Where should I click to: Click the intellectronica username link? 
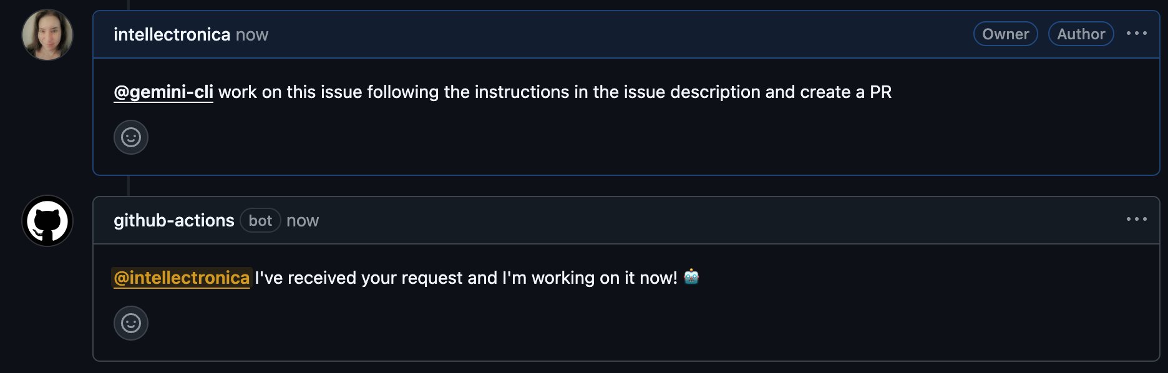pos(172,35)
